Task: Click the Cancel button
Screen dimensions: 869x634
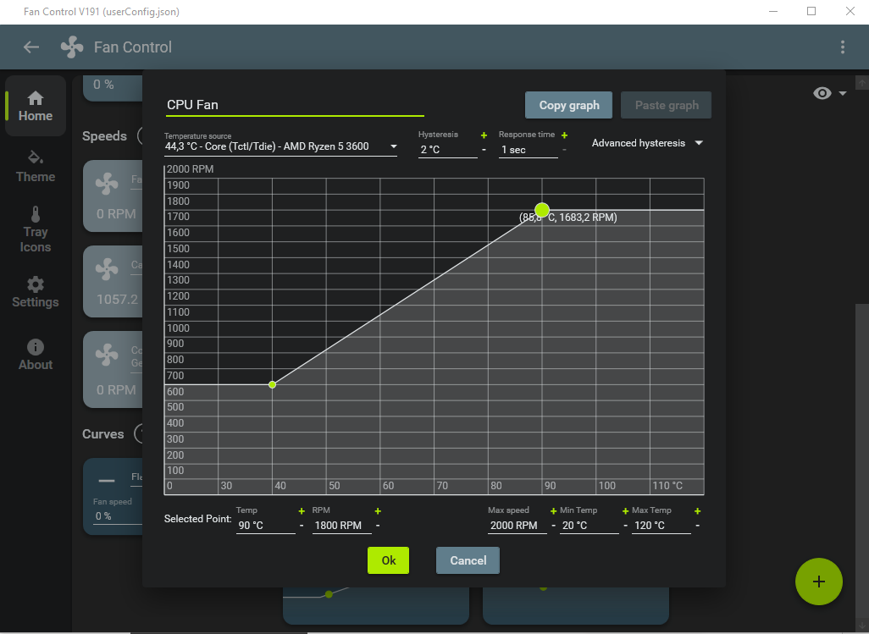Action: (x=468, y=560)
